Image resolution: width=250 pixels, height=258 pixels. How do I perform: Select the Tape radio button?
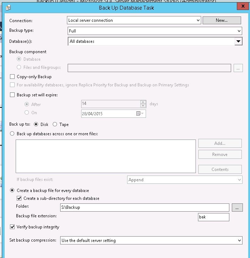55,125
